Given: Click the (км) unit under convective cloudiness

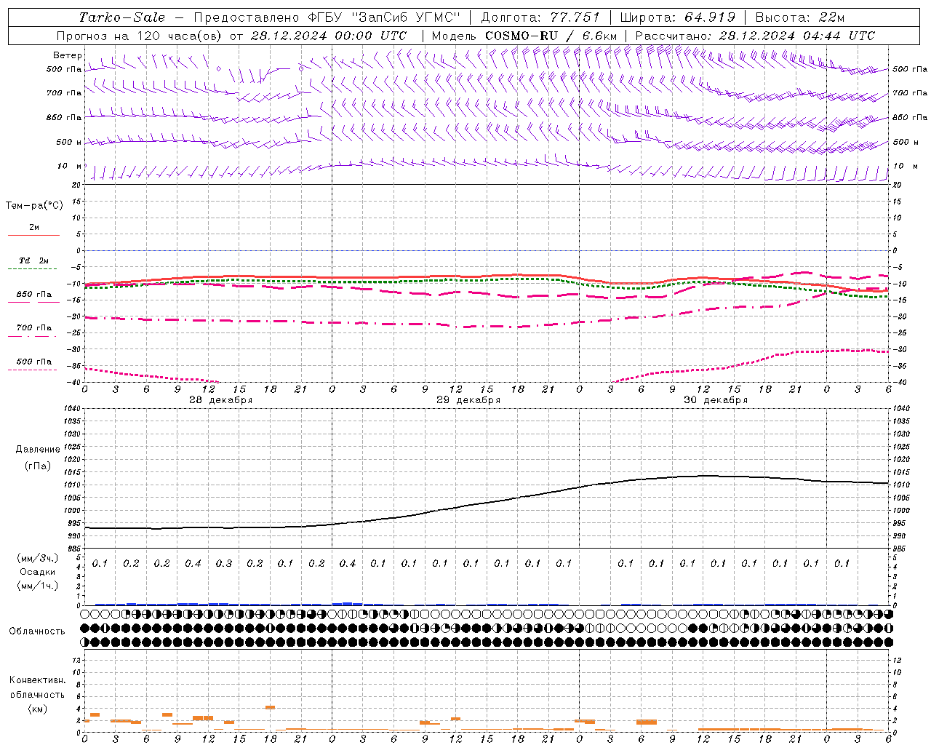Looking at the screenshot, I should click(37, 709).
